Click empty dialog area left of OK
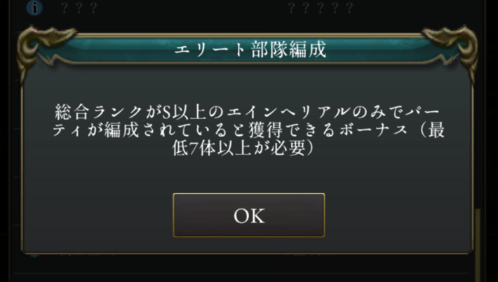498x282 pixels. (x=98, y=215)
